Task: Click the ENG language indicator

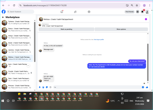Action: pos(131,101)
